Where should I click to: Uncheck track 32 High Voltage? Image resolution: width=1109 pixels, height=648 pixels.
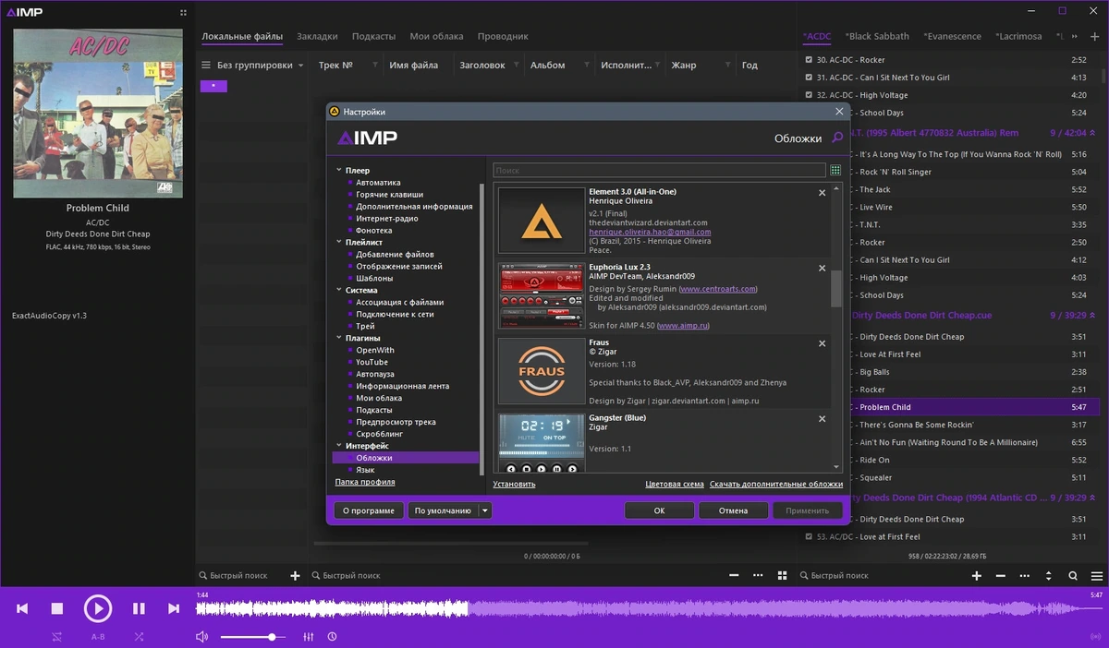click(x=810, y=95)
